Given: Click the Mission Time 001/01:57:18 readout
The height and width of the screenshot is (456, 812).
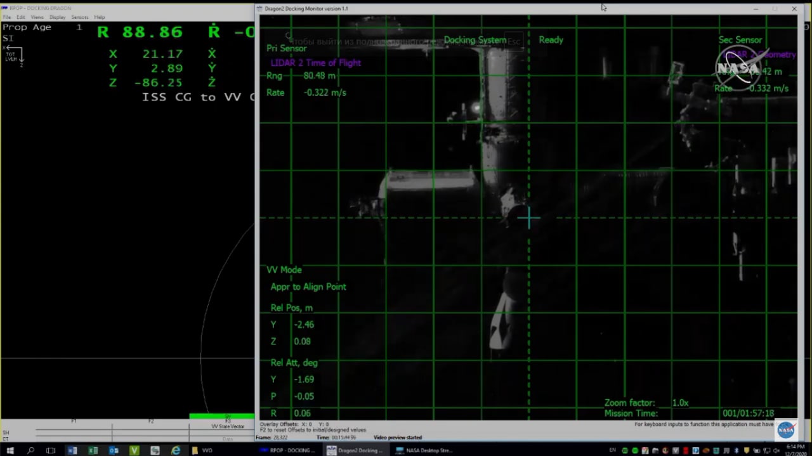Looking at the screenshot, I should coord(748,414).
